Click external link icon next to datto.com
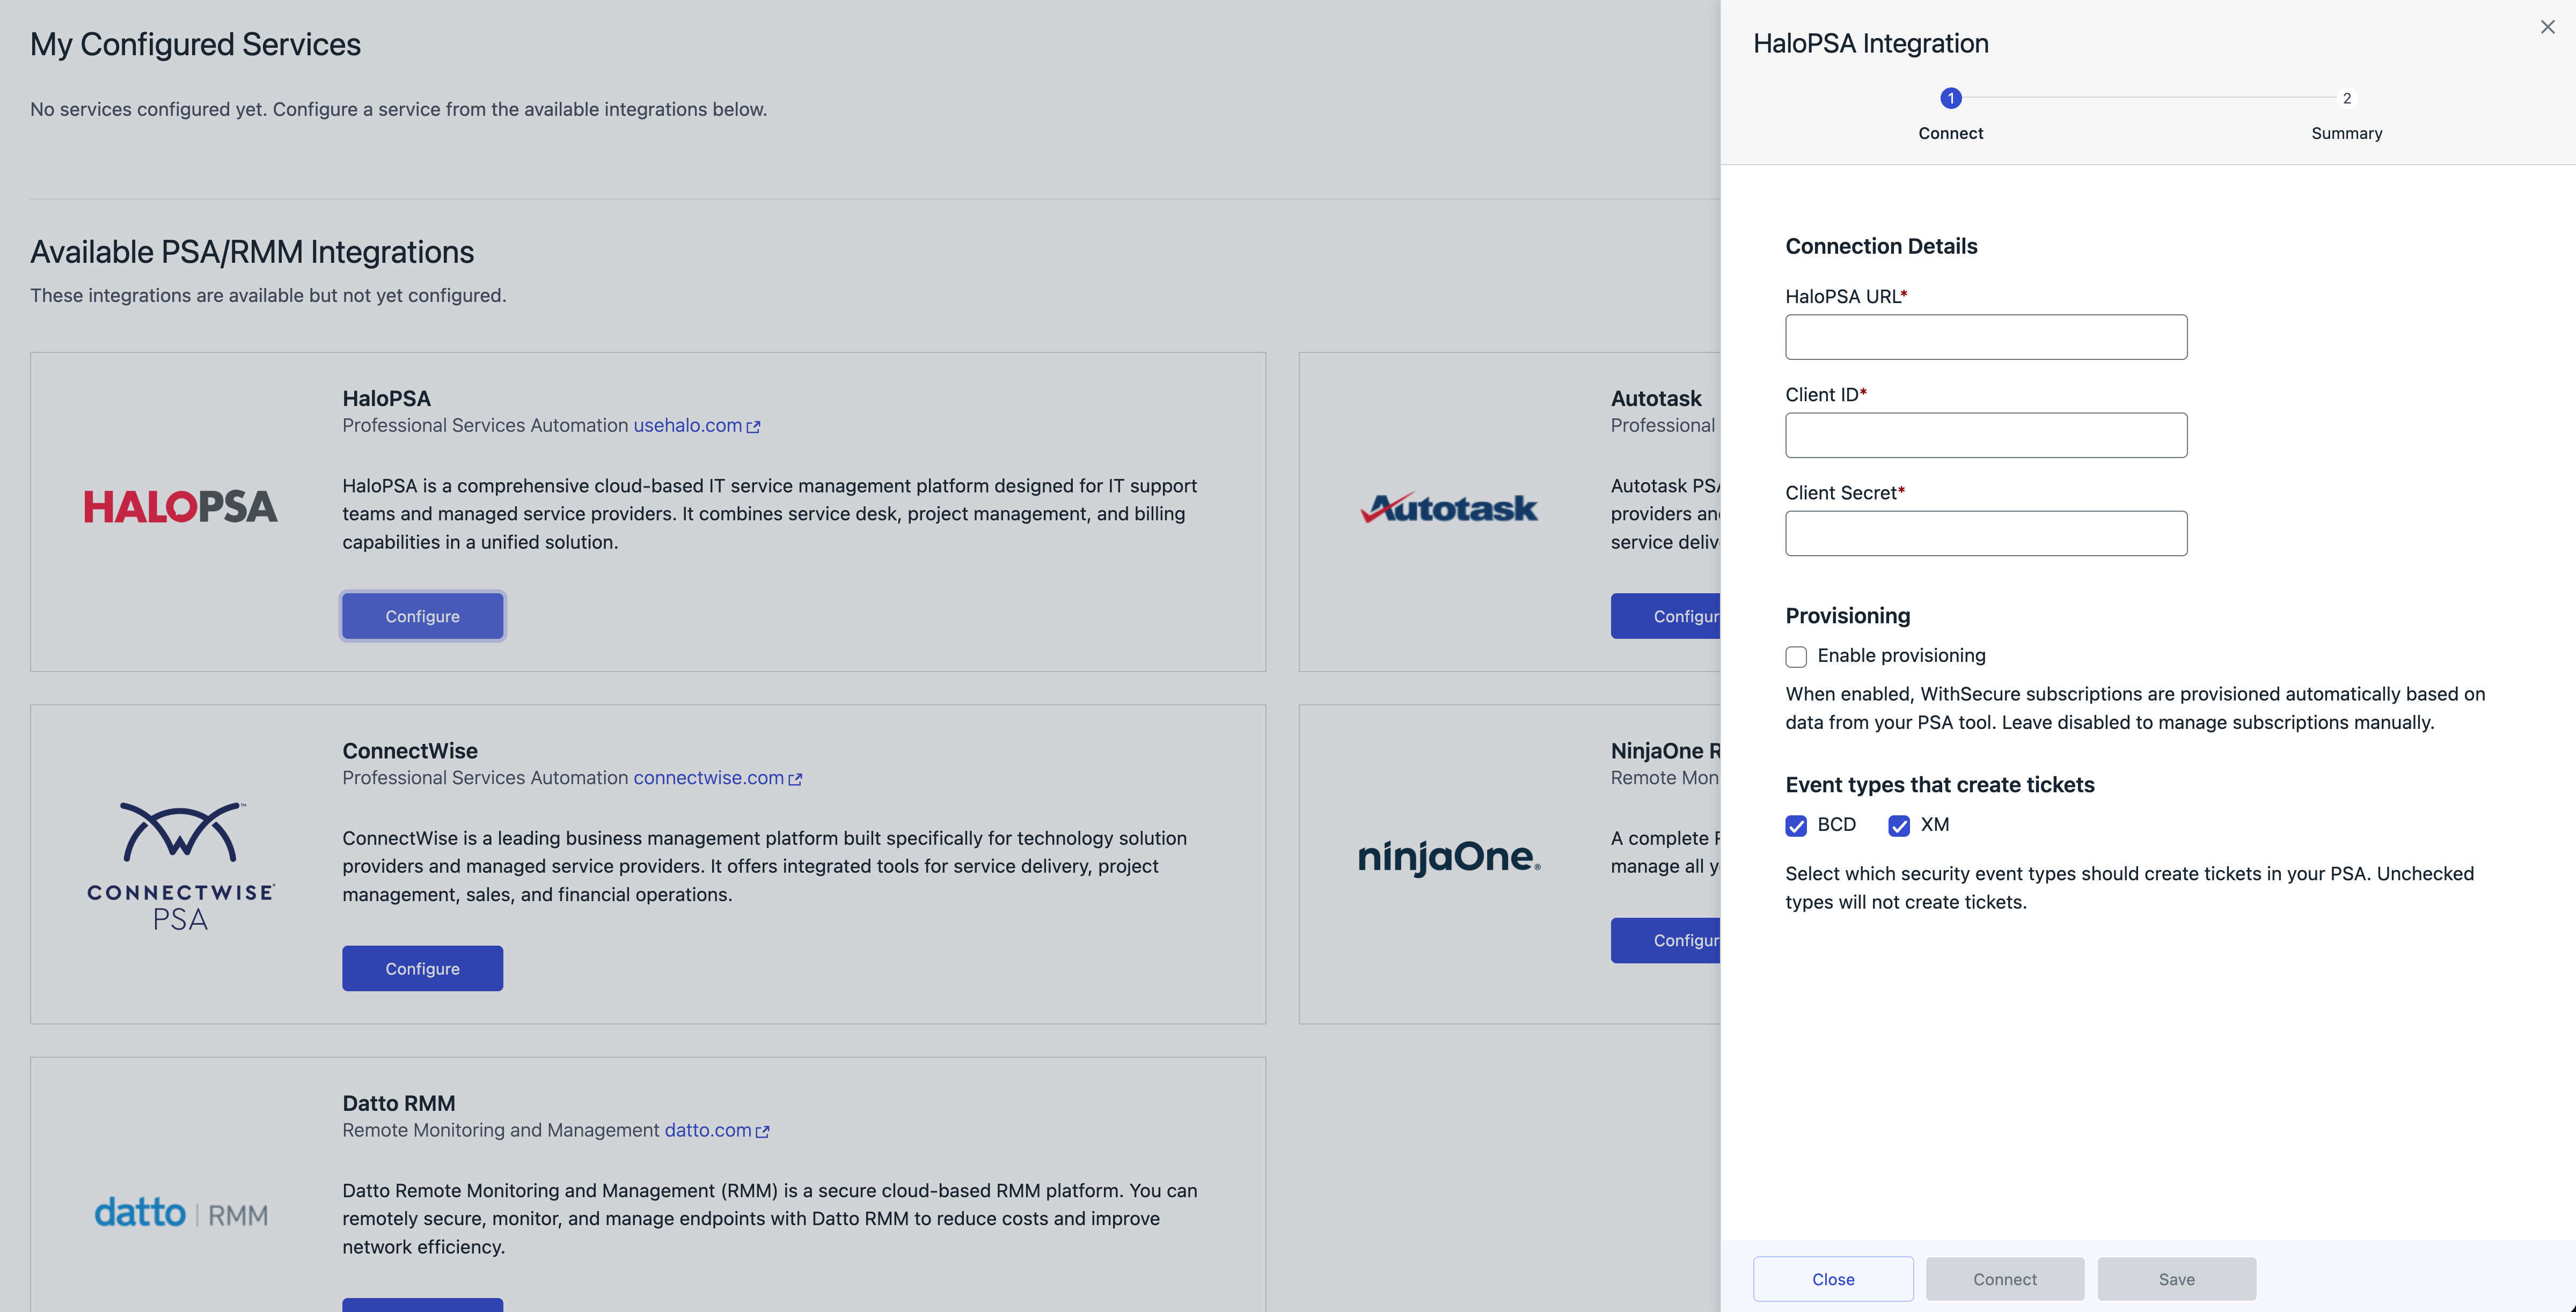This screenshot has width=2576, height=1312. (762, 1132)
